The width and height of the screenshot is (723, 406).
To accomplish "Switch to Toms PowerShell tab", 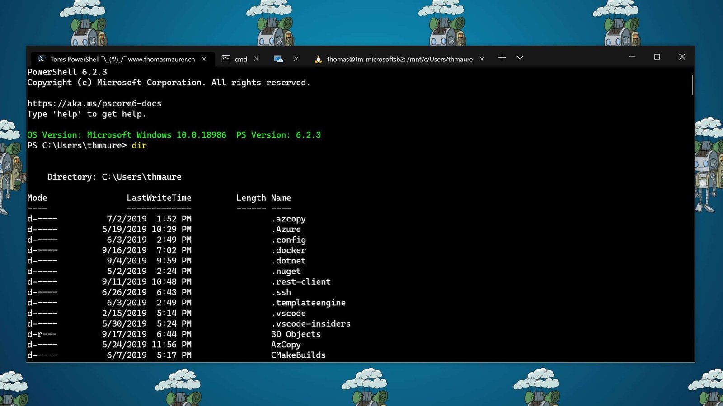I will (122, 59).
